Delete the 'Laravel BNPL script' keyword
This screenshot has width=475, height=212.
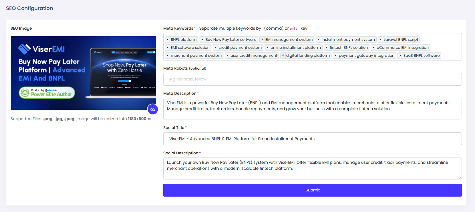(380, 40)
